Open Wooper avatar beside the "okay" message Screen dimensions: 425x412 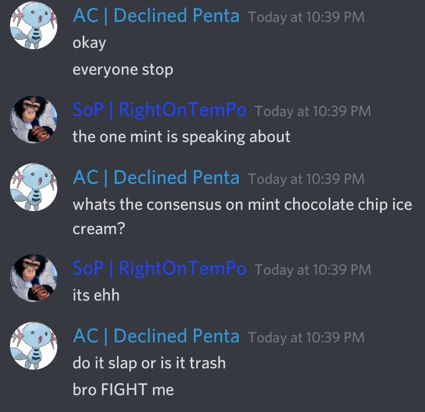click(34, 25)
